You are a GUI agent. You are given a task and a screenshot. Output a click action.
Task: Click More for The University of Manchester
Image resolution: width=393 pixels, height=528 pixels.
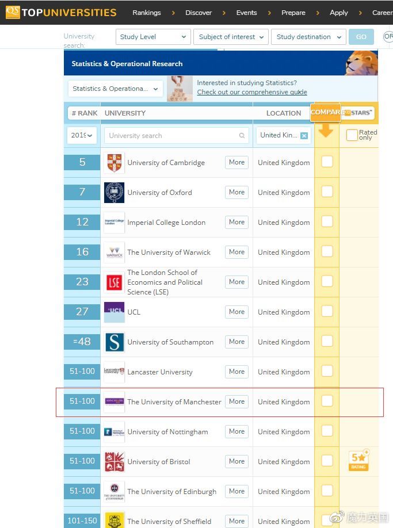pyautogui.click(x=236, y=401)
